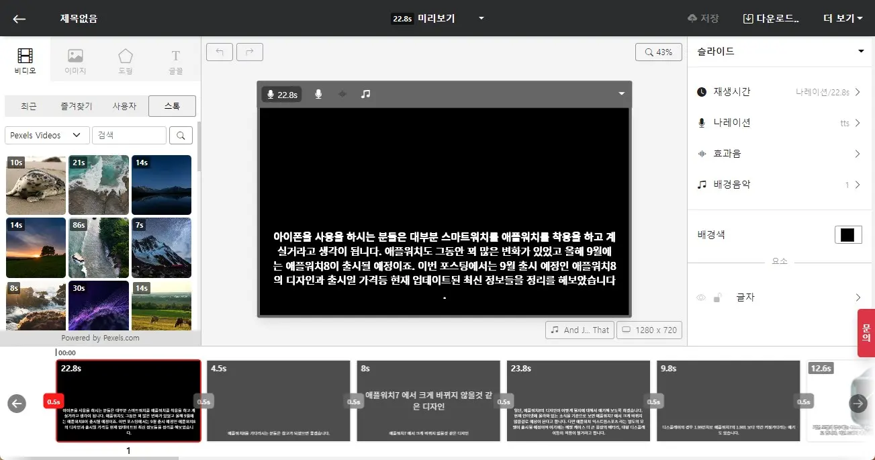Select the 9.8s slide in the timeline
This screenshot has height=460, width=875.
728,401
